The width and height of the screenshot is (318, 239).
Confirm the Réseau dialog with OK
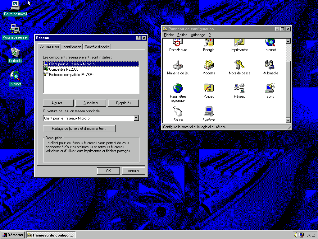tap(108, 171)
